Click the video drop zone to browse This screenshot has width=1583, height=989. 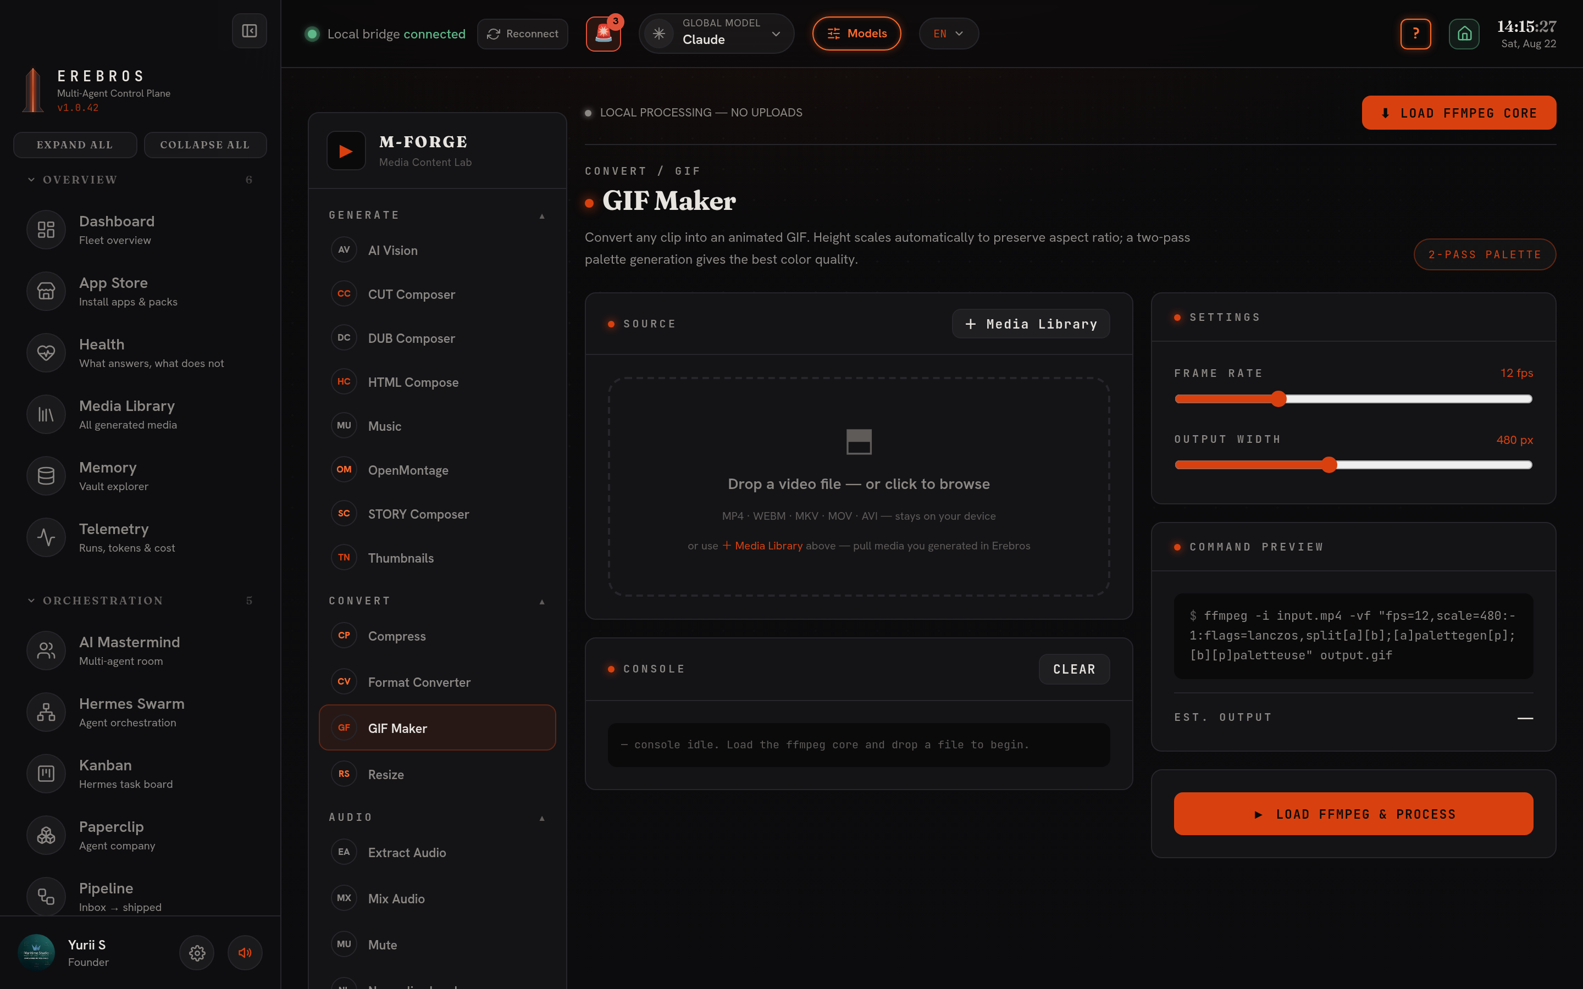[x=859, y=487]
